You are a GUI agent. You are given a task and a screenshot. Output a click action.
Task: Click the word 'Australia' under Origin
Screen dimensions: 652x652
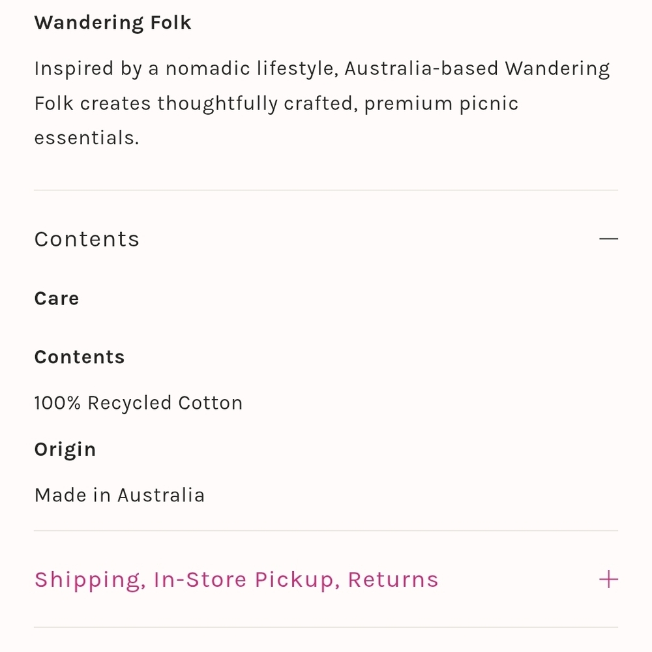161,496
